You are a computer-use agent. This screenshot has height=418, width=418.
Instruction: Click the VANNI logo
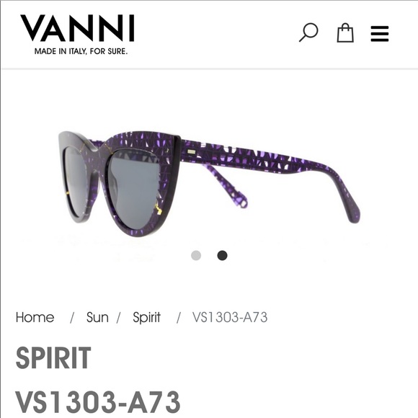pos(77,28)
